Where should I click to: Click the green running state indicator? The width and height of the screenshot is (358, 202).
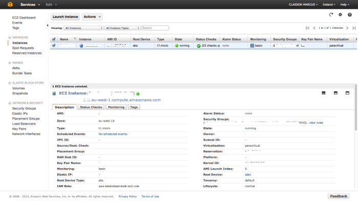tap(176, 46)
